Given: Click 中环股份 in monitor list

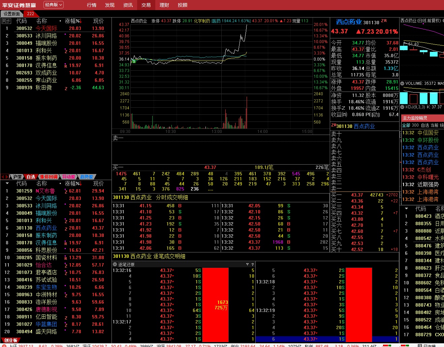Looking at the screenshot, I should coord(428,140).
